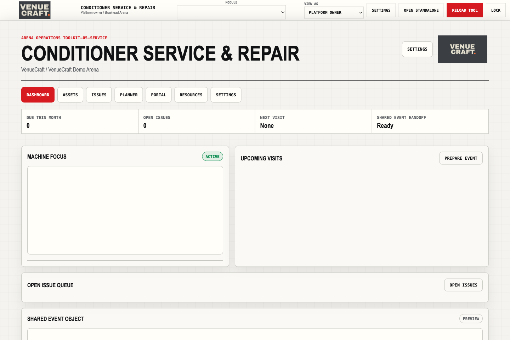This screenshot has height=340, width=510.
Task: Click the Preview badge in Shared Event Object
Action: [x=471, y=319]
